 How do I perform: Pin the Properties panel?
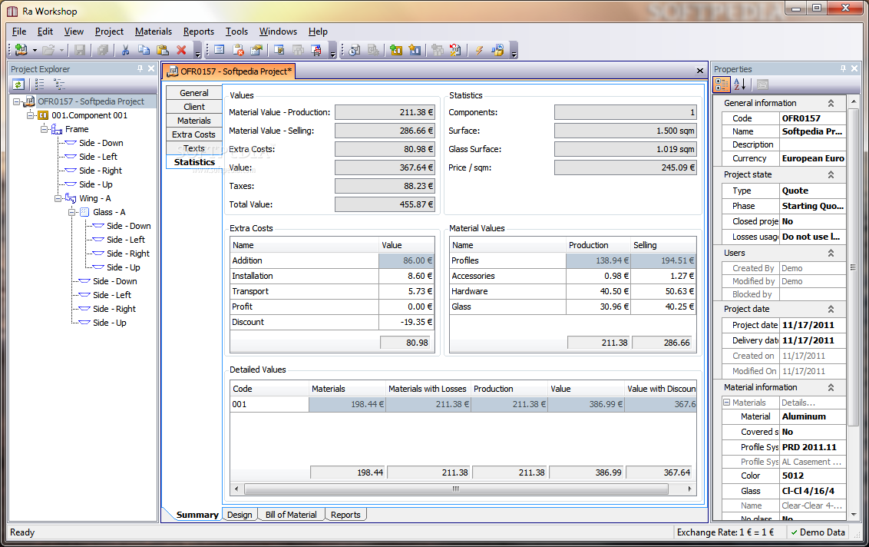pos(843,68)
